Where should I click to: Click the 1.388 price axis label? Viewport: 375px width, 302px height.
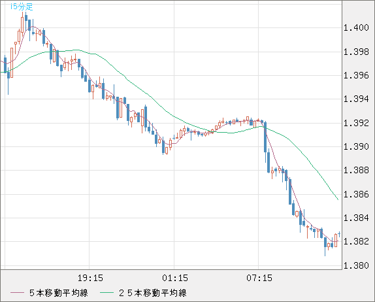[x=356, y=170]
